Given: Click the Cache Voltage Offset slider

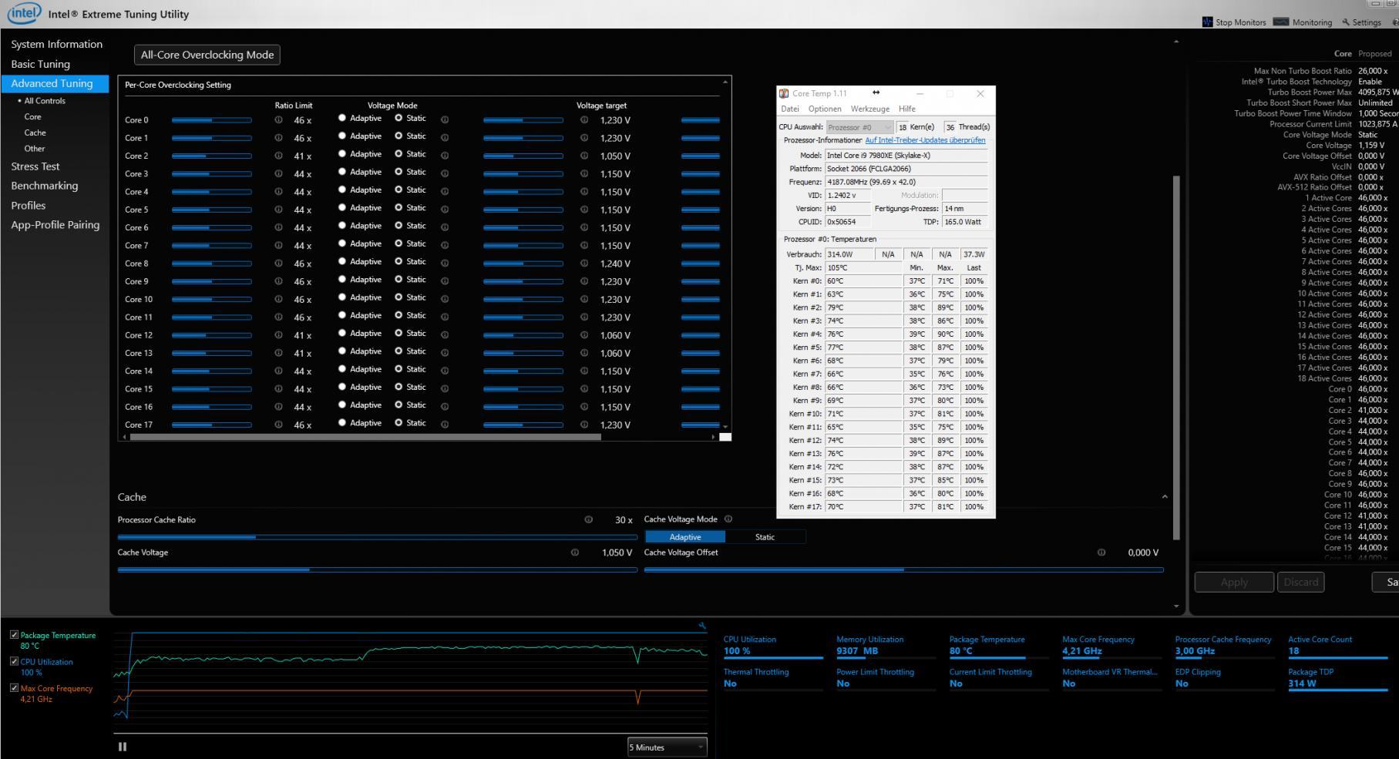Looking at the screenshot, I should click(903, 570).
